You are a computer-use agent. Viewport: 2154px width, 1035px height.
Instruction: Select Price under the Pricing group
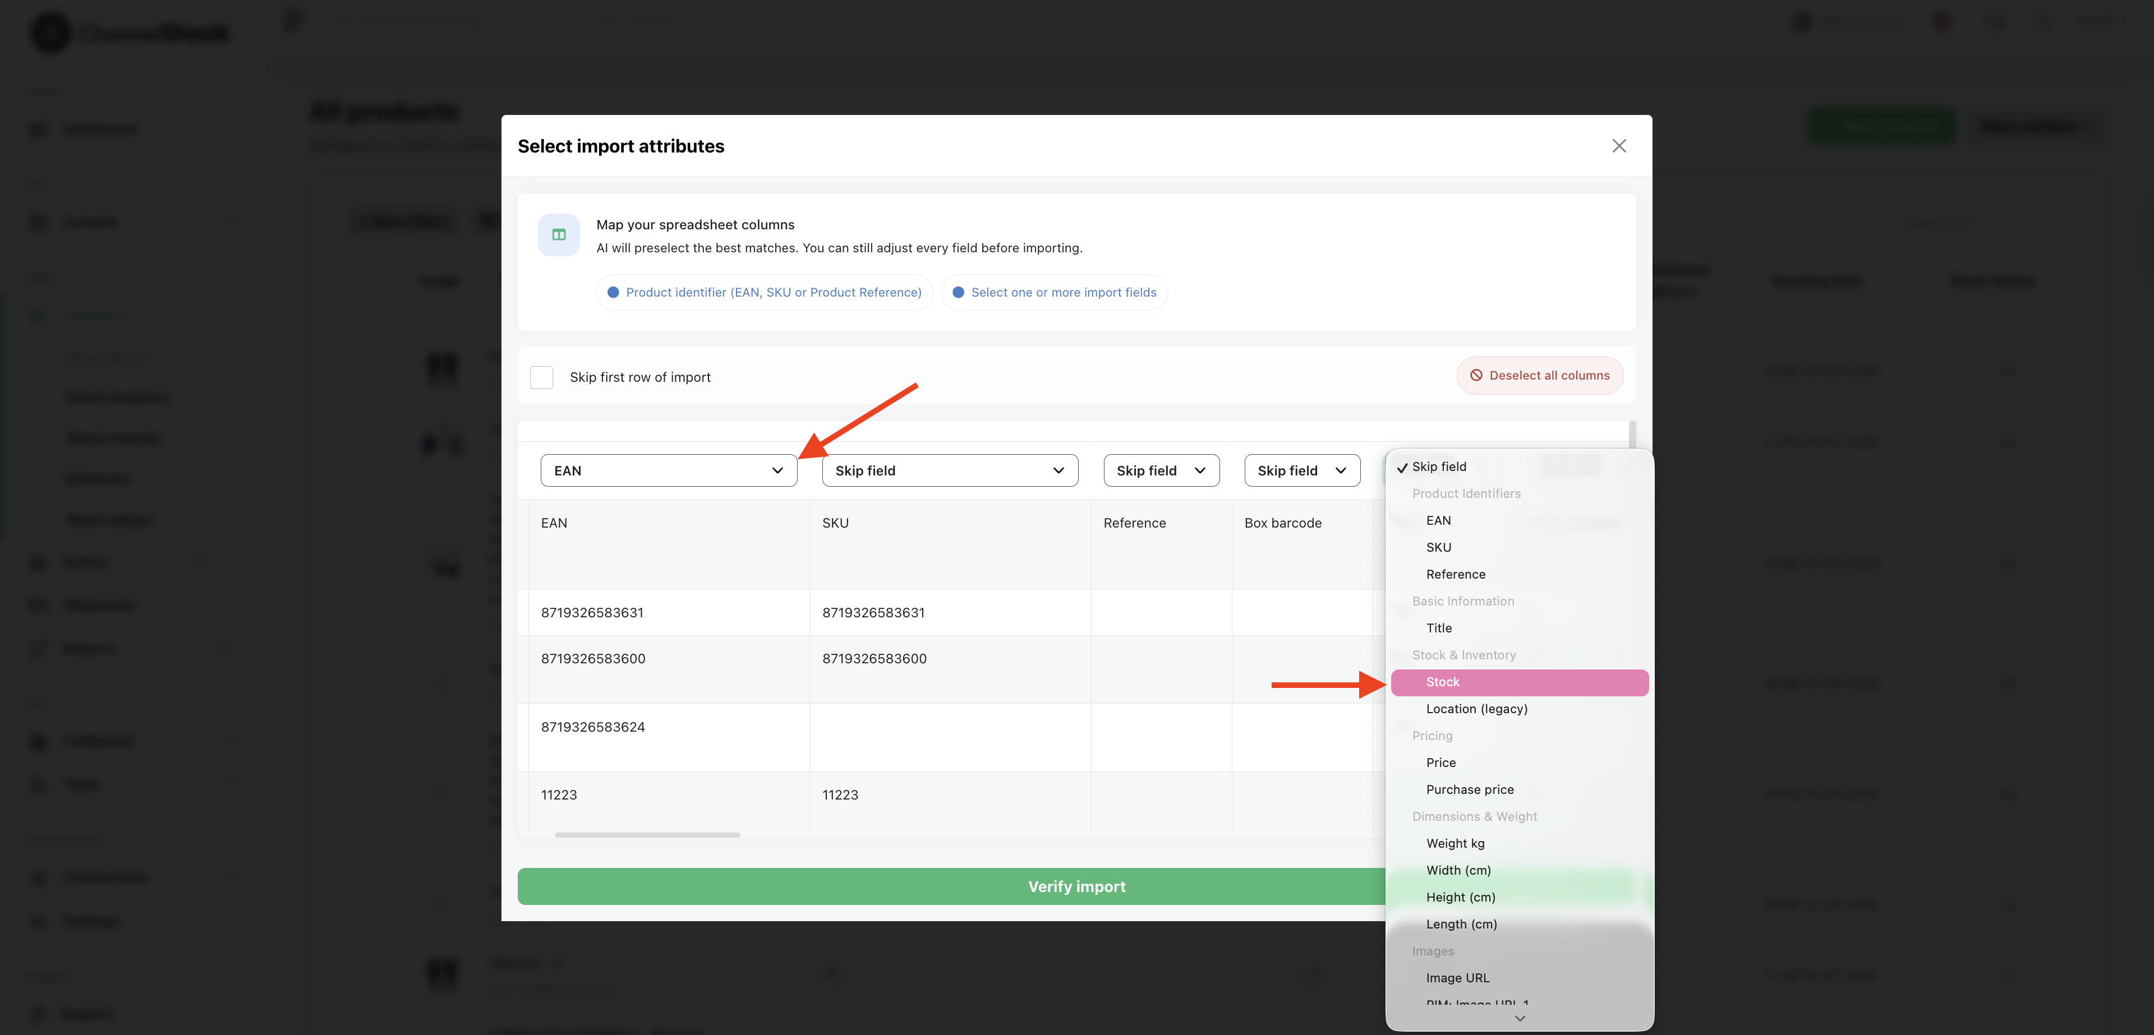1520,763
